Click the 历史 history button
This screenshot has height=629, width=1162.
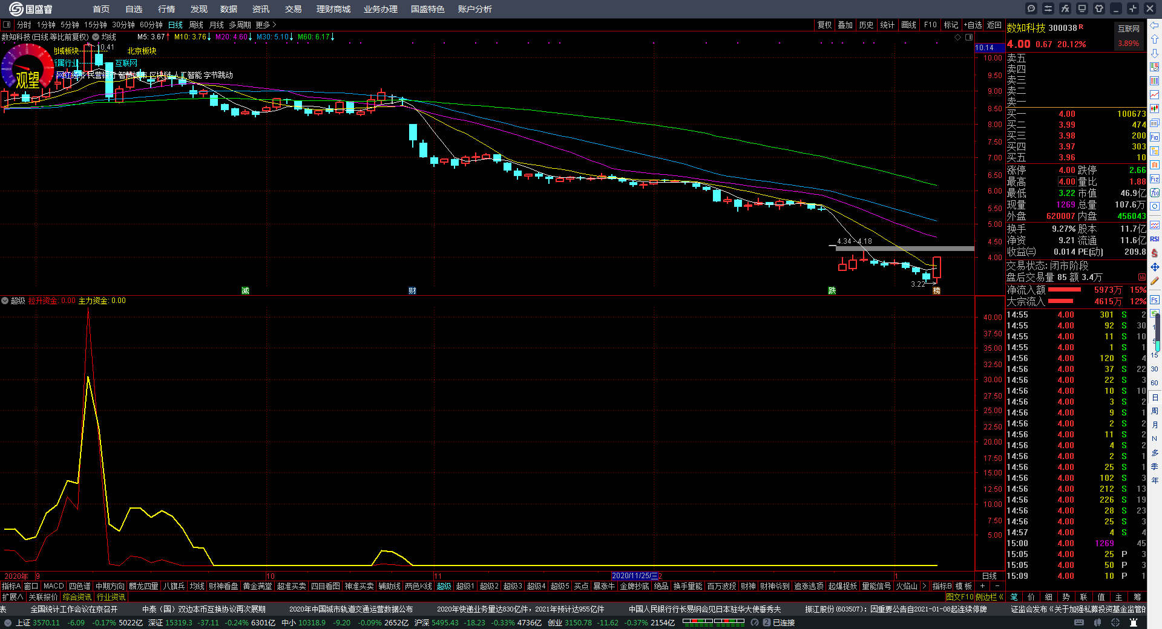(x=866, y=25)
